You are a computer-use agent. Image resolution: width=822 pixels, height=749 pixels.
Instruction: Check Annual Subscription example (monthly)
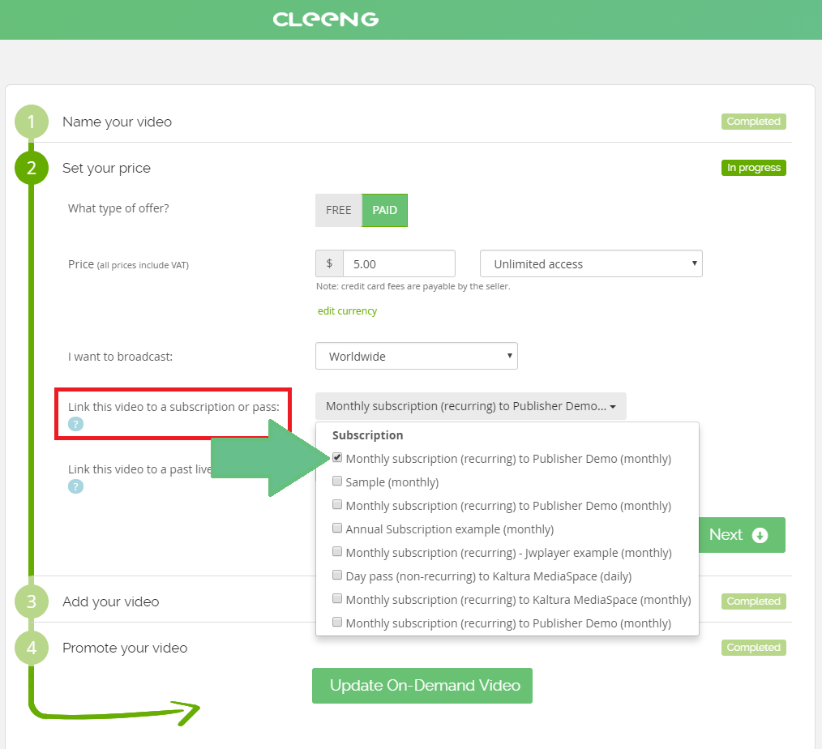point(337,529)
